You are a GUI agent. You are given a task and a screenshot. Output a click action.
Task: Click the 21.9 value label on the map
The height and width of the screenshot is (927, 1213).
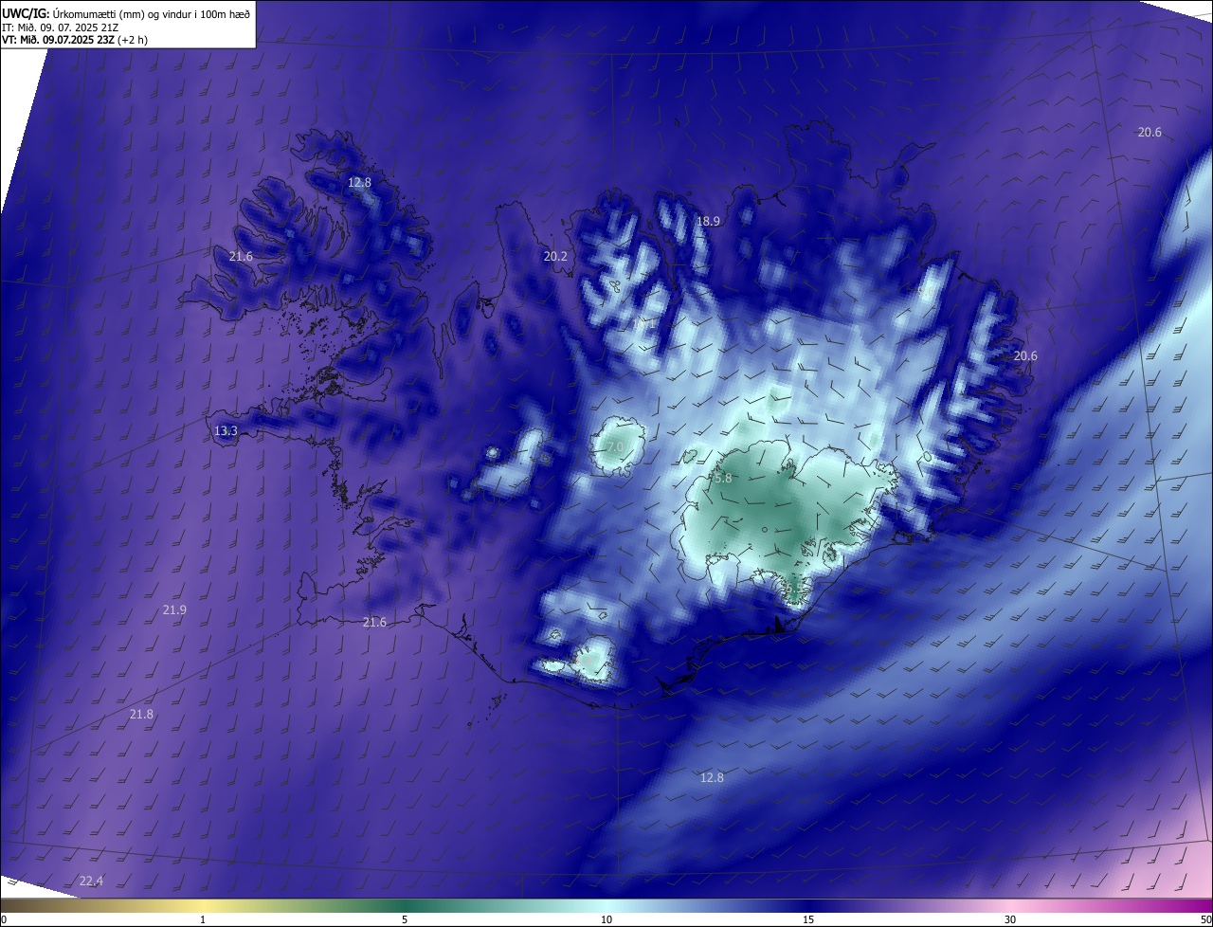point(174,610)
